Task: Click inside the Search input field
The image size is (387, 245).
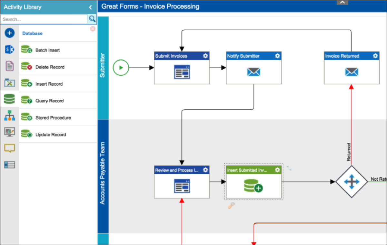Action: click(44, 19)
